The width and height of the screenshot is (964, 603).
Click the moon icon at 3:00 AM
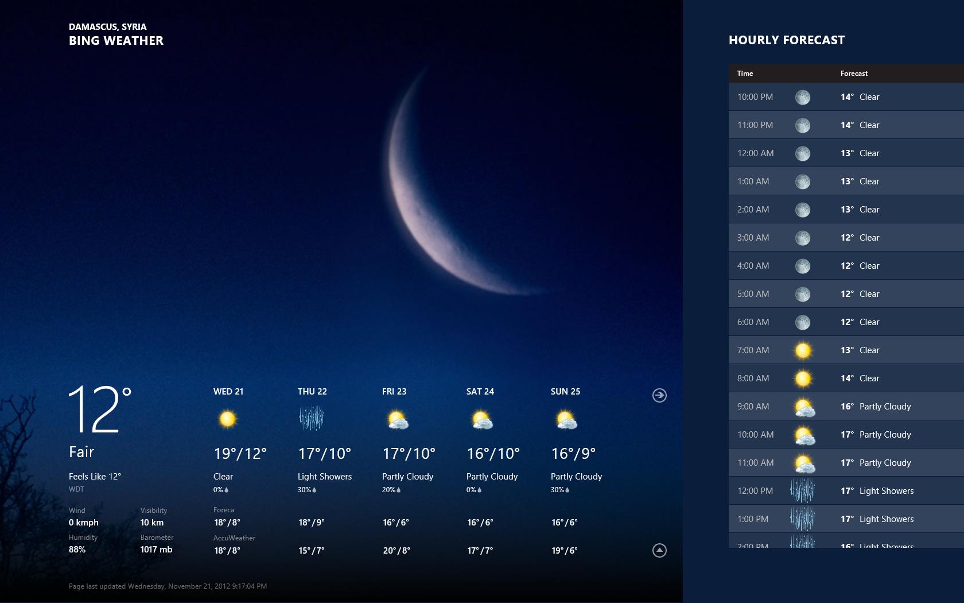click(803, 238)
